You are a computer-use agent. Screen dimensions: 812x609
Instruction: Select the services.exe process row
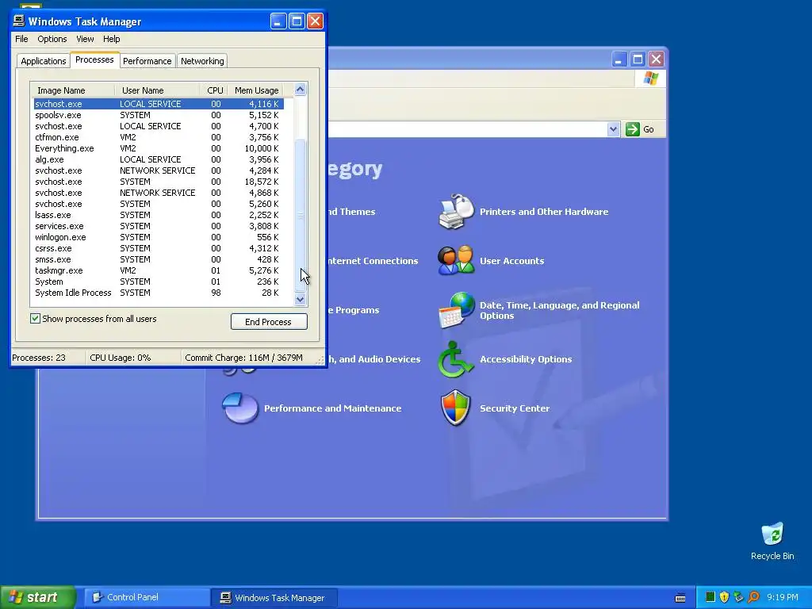tap(159, 226)
